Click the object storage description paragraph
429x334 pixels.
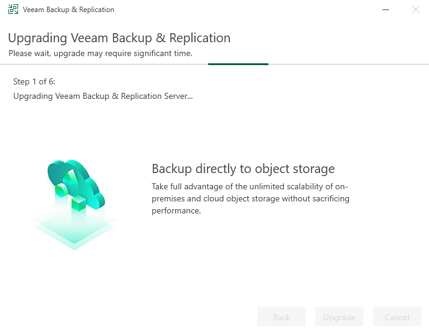click(250, 198)
